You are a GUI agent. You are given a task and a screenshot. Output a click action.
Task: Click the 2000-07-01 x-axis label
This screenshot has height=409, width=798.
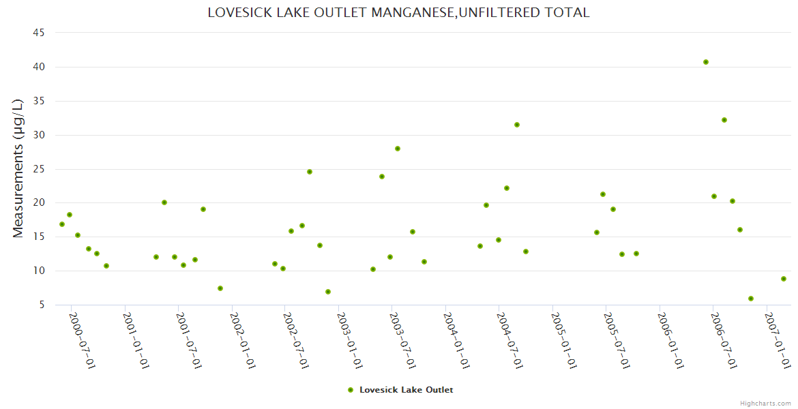[82, 340]
